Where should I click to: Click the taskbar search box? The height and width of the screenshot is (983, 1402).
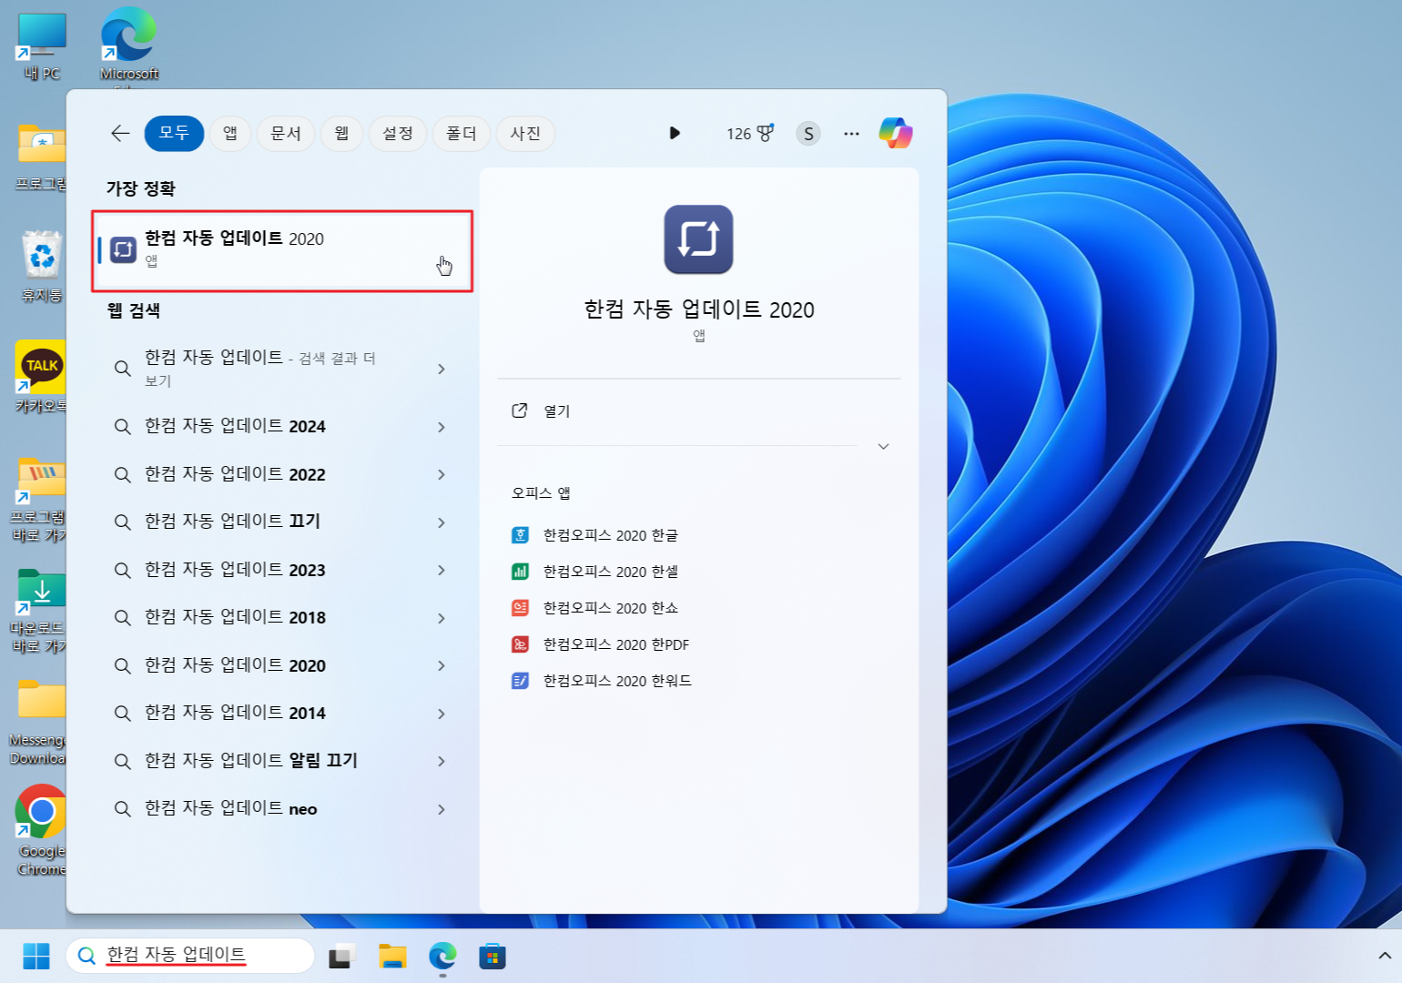190,956
